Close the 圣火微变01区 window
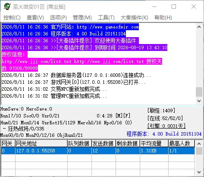Screen dimensions: 204x177 194,6
